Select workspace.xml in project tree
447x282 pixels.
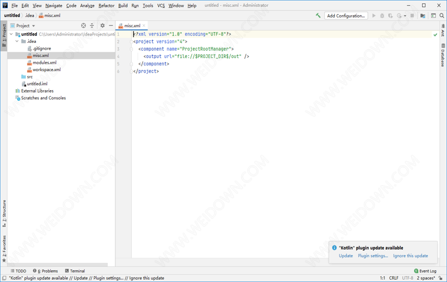pyautogui.click(x=46, y=70)
